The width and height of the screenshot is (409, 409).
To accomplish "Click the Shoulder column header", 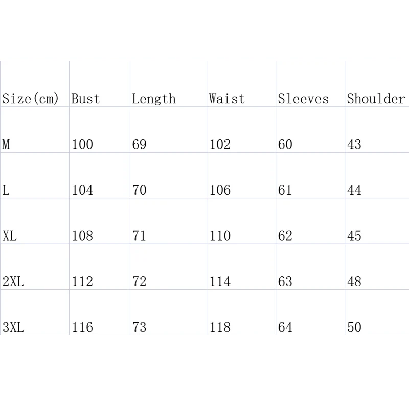I will click(x=377, y=84).
